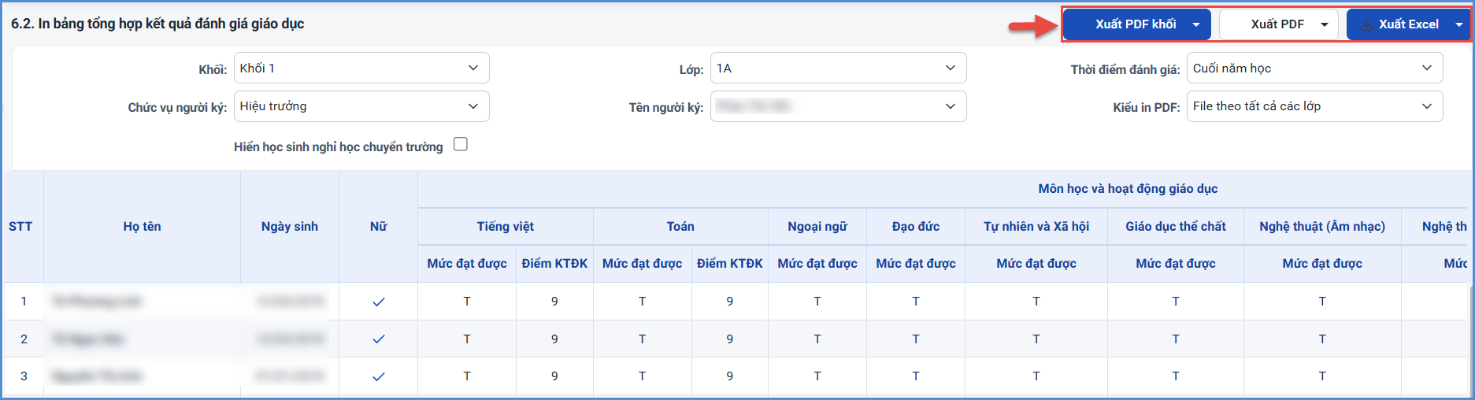Open the Xuất PDF khối dropdown arrow

coord(1196,24)
